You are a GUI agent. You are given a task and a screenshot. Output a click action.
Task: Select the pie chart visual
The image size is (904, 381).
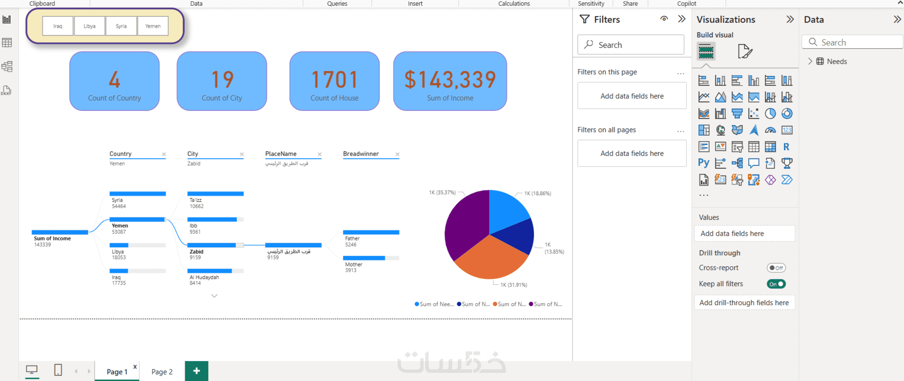pos(770,114)
